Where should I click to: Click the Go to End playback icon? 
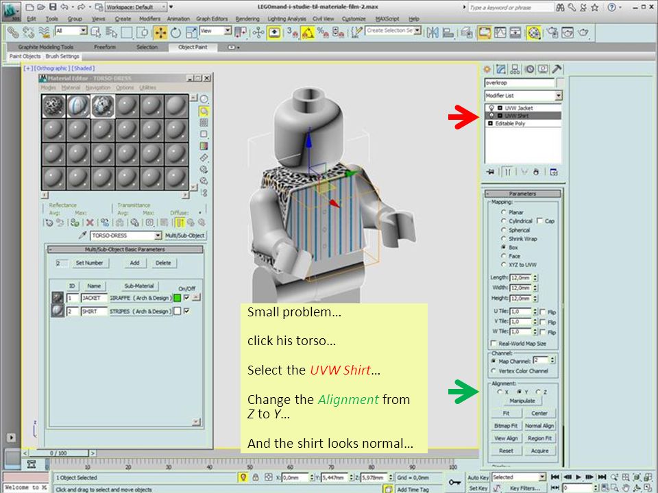coord(602,477)
